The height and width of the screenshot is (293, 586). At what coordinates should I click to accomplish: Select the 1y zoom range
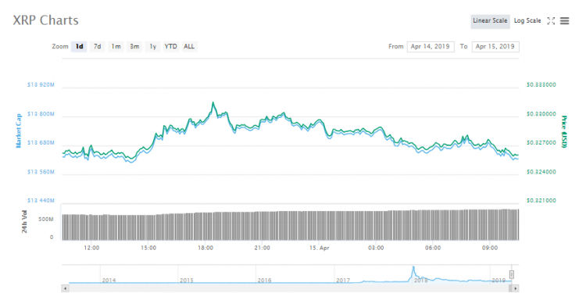pyautogui.click(x=153, y=47)
